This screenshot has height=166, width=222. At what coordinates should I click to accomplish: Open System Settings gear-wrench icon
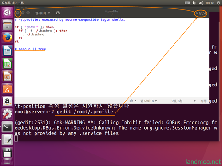point(7,114)
